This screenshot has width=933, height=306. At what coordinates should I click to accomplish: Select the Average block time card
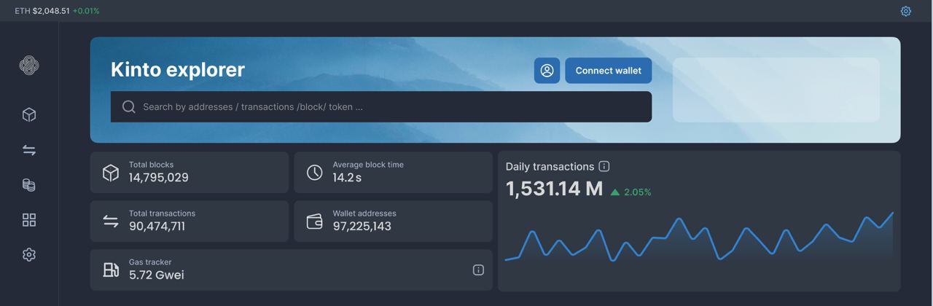point(393,173)
